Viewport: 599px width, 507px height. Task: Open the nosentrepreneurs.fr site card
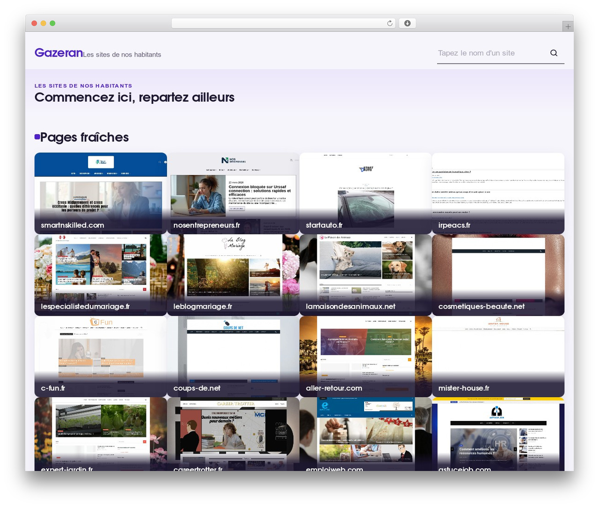233,193
